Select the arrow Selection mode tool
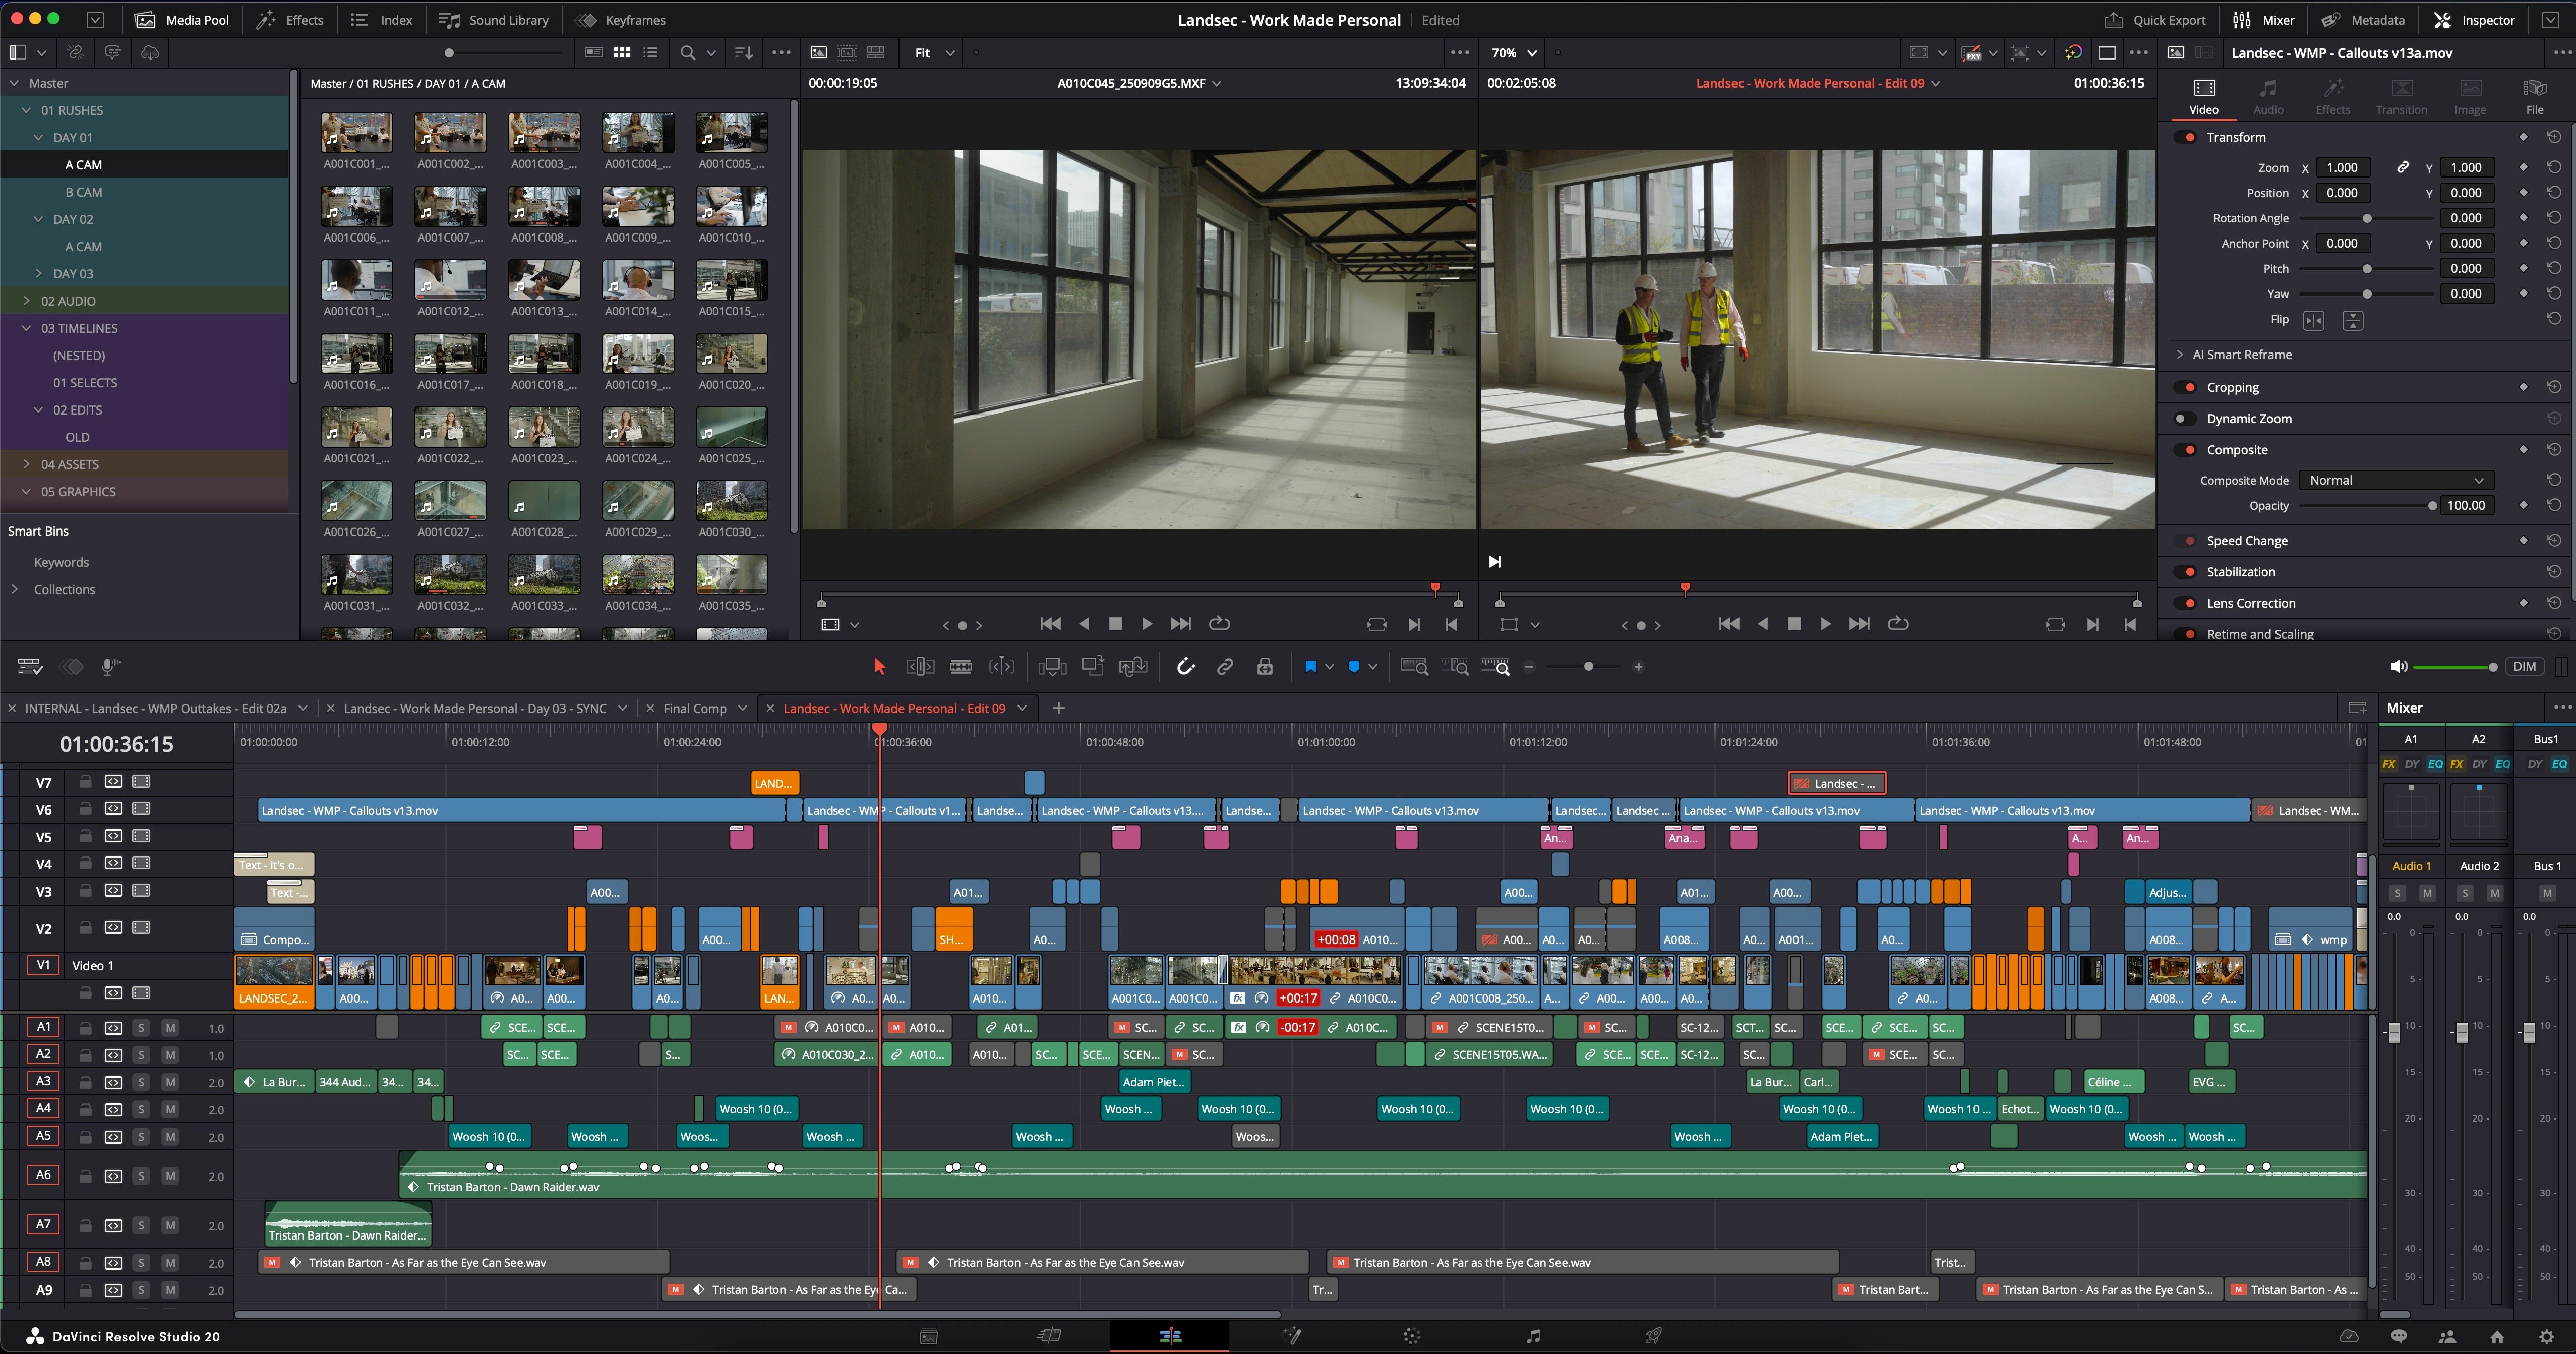 click(879, 667)
